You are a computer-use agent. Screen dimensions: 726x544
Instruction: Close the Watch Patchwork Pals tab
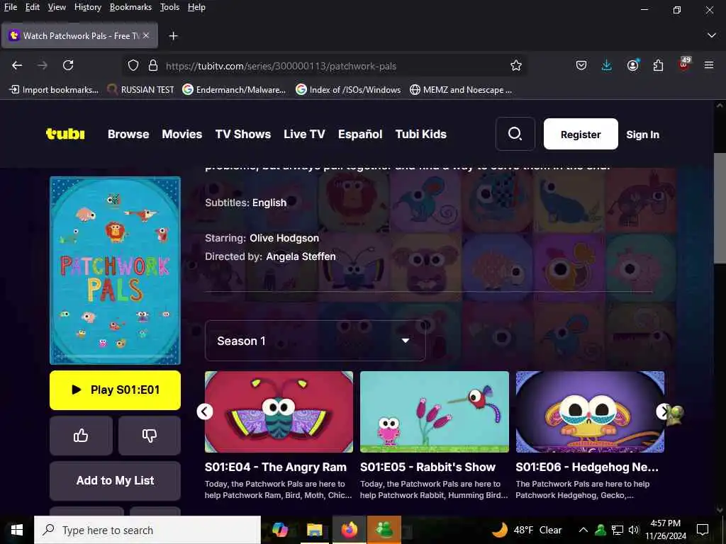click(x=146, y=35)
